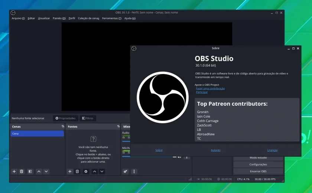Click Cohh Carnage contributor name

(x=208, y=121)
